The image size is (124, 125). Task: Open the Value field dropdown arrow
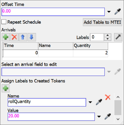99,116
